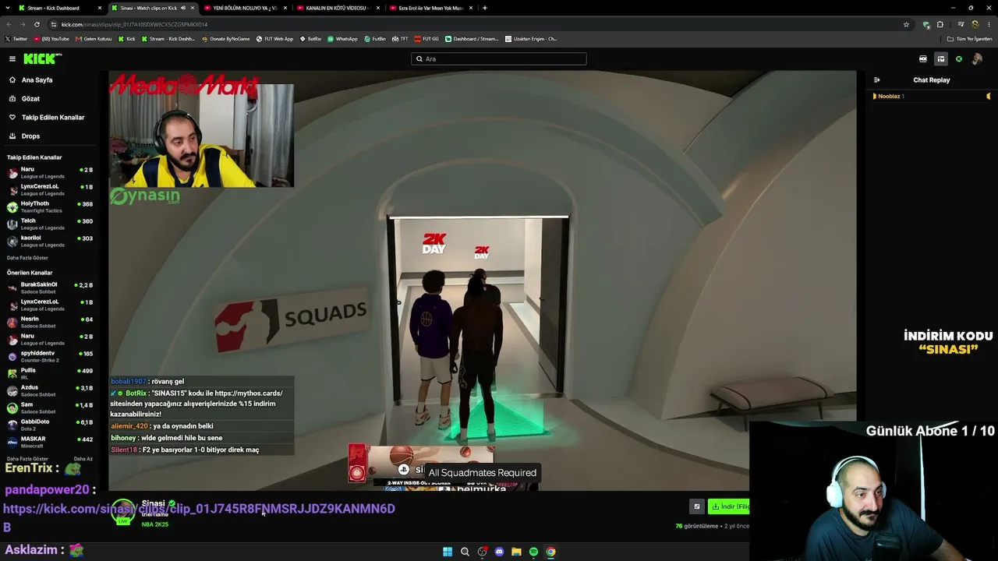Open the Chrome profile avatar
This screenshot has width=998, height=561.
pyautogui.click(x=975, y=24)
